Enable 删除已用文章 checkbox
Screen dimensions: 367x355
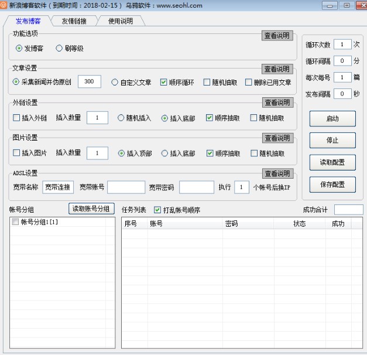tap(249, 83)
